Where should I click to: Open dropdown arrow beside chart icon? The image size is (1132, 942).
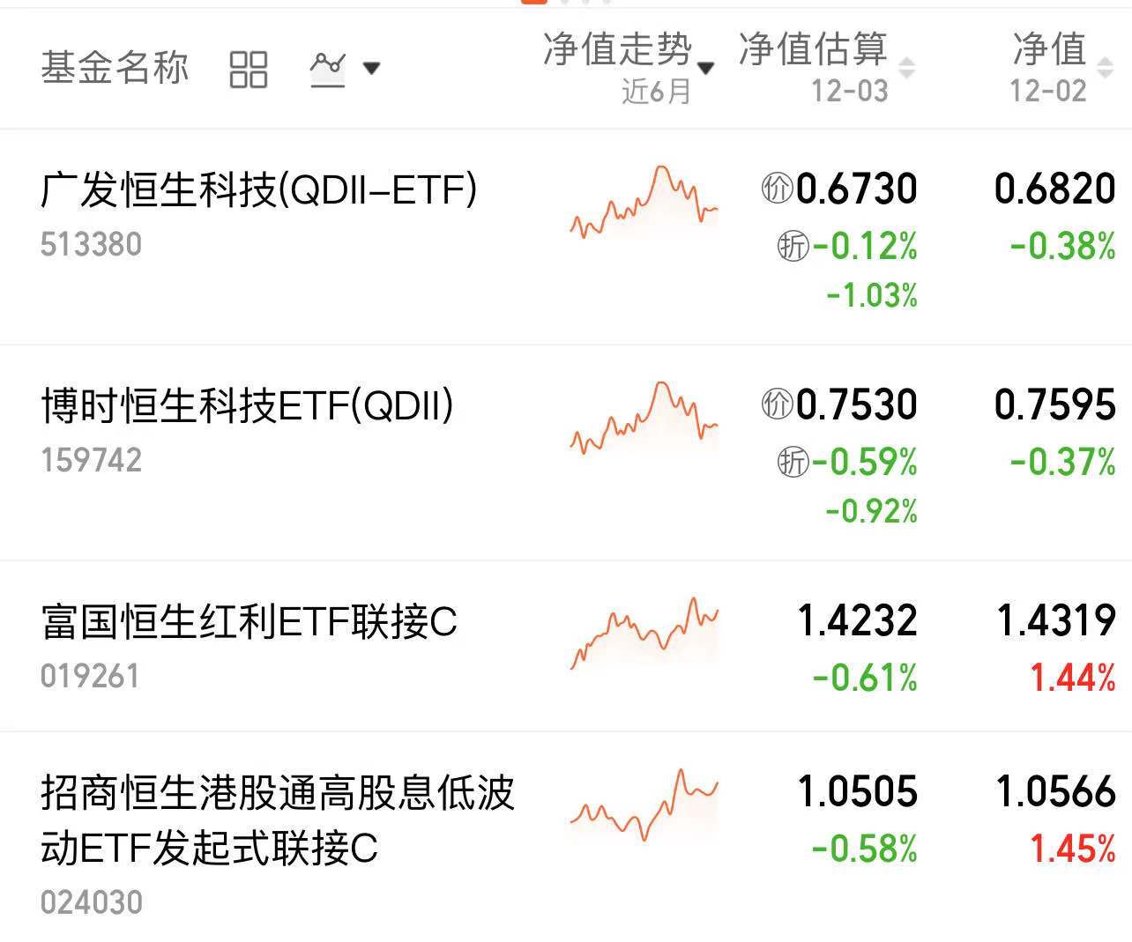pyautogui.click(x=371, y=68)
